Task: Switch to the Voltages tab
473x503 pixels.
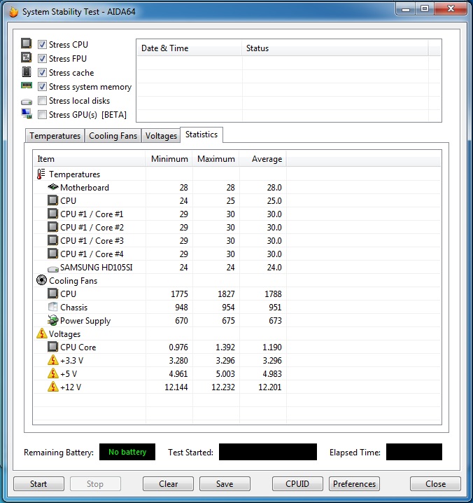Action: coord(161,136)
